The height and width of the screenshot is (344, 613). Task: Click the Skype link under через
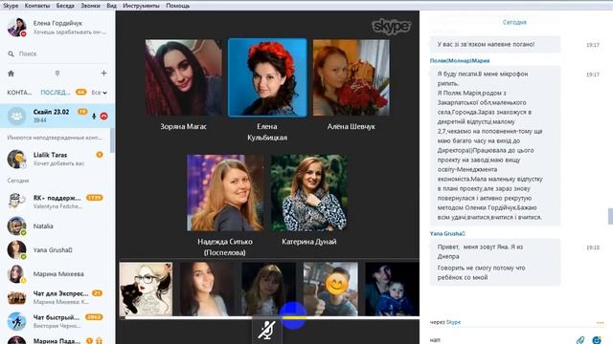click(x=453, y=322)
